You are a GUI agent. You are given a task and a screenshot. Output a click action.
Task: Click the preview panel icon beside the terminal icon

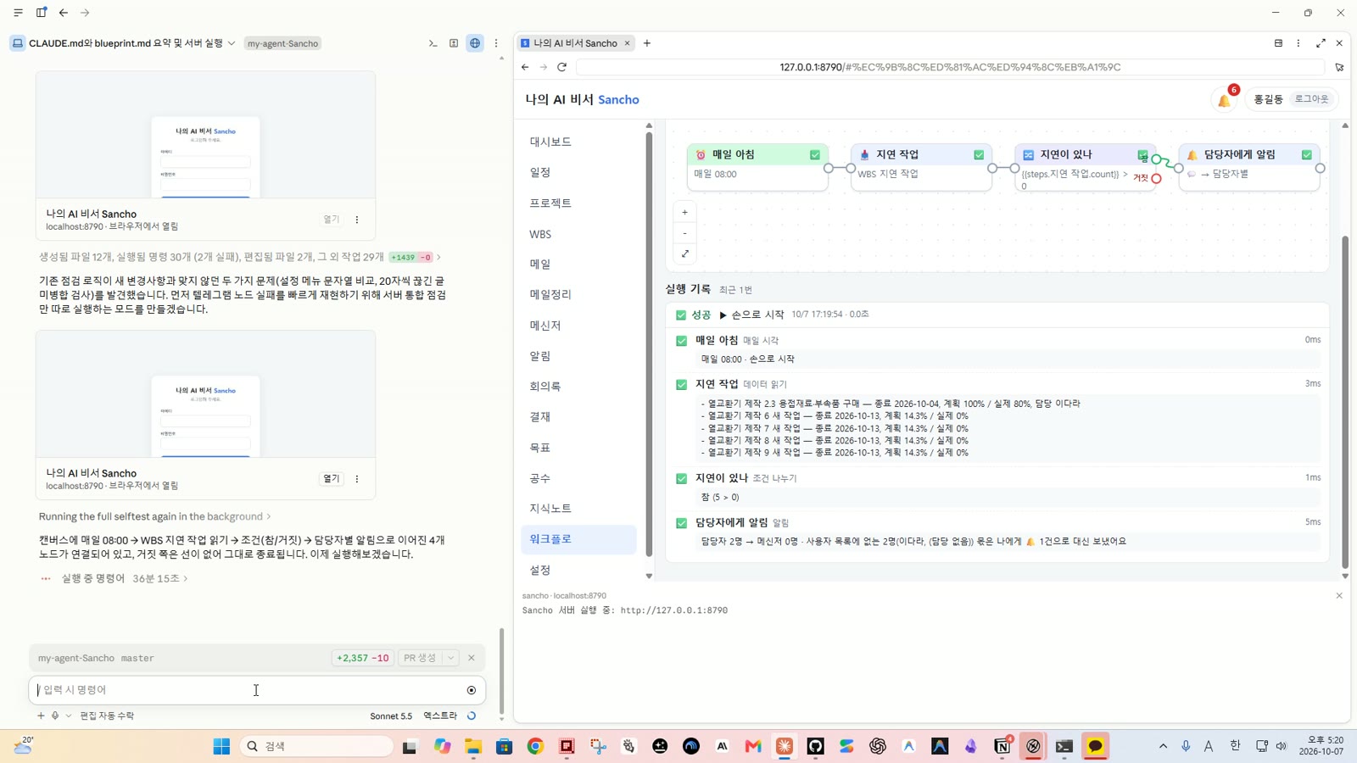click(454, 43)
